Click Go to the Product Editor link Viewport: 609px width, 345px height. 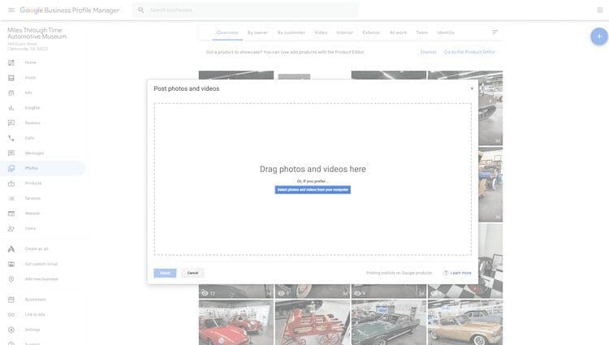coord(469,52)
